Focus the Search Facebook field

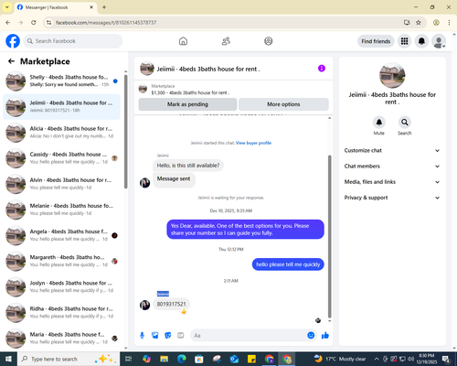73,41
